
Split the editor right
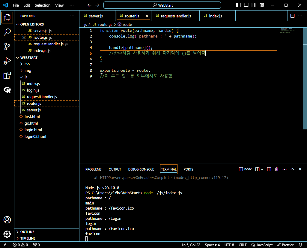(293, 16)
